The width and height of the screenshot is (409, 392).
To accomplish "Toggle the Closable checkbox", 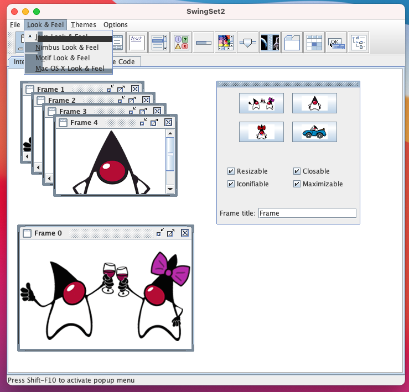I will [297, 171].
